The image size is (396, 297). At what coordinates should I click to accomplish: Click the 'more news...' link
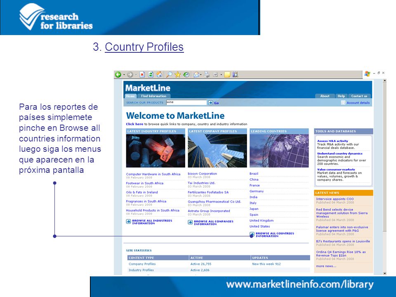[x=326, y=266]
